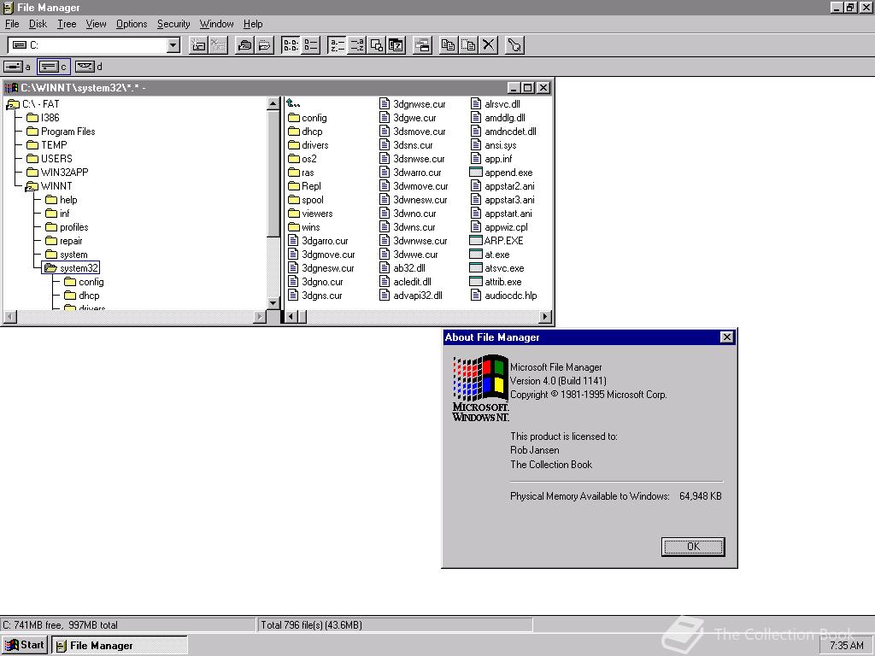Click the Connect Network Drive toolbar icon
Image resolution: width=875 pixels, height=656 pixels.
pos(198,45)
